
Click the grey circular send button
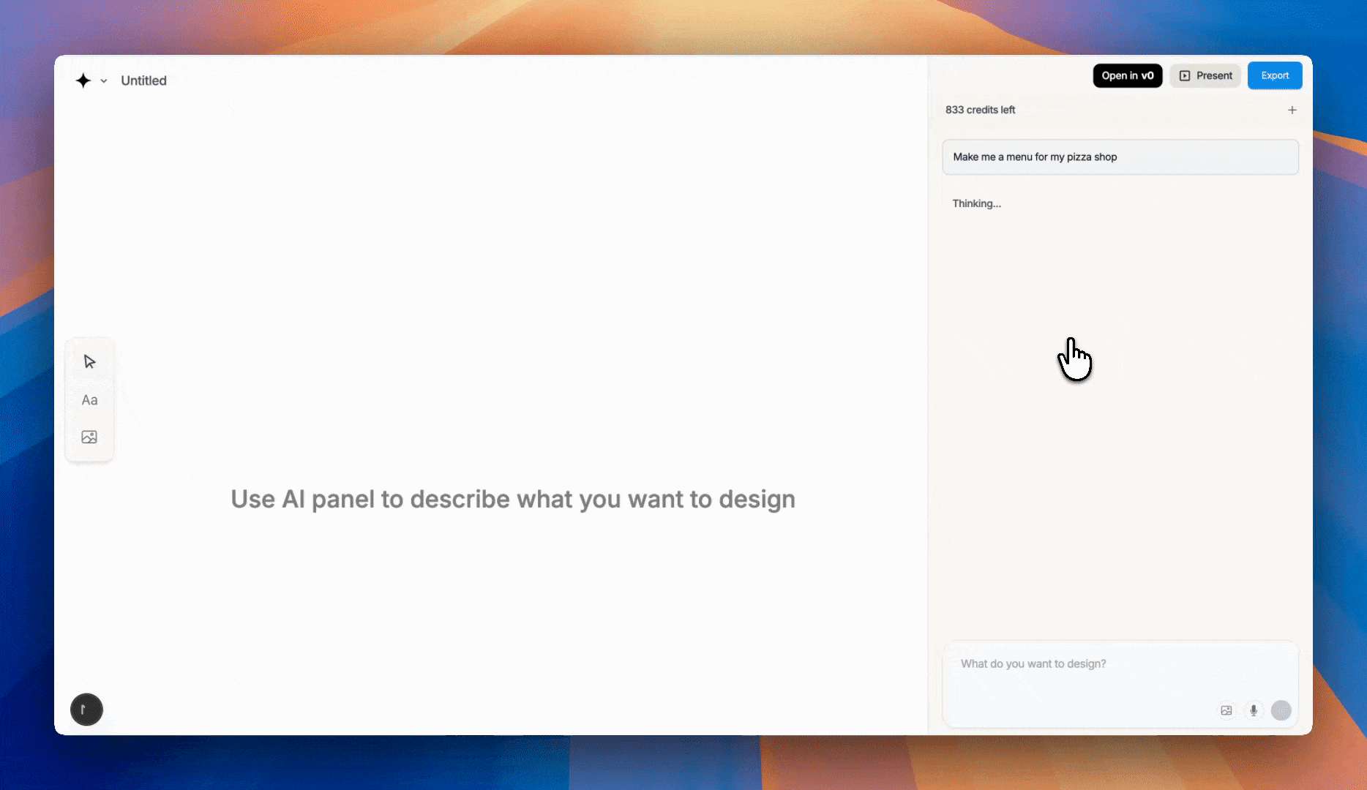click(x=1281, y=710)
